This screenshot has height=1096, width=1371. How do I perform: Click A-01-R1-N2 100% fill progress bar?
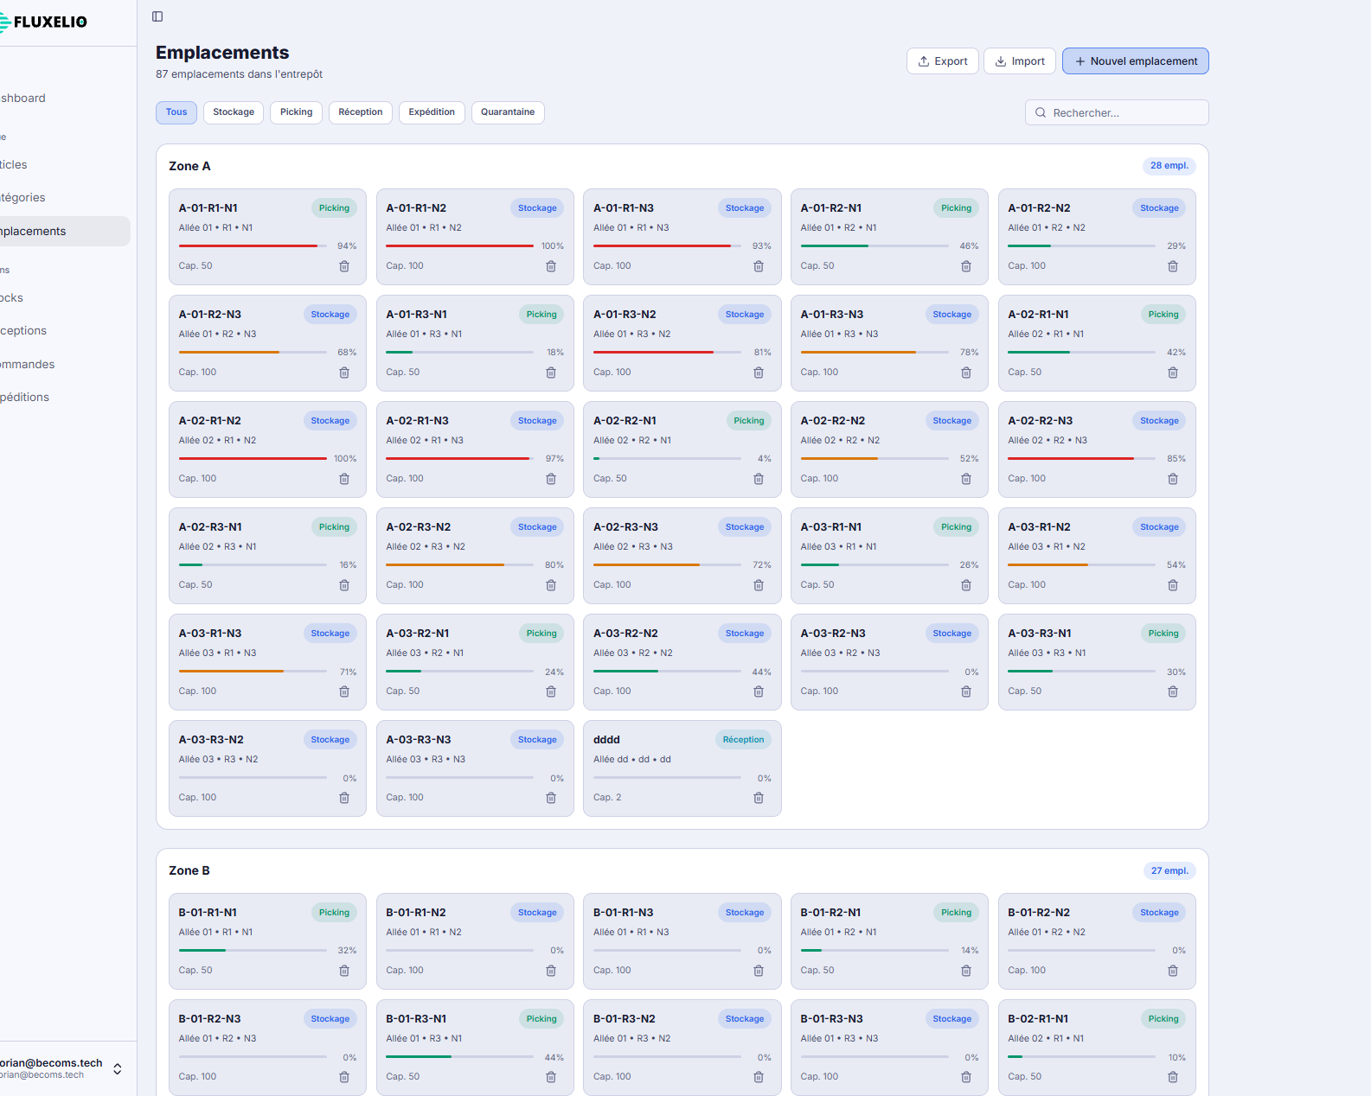(459, 246)
